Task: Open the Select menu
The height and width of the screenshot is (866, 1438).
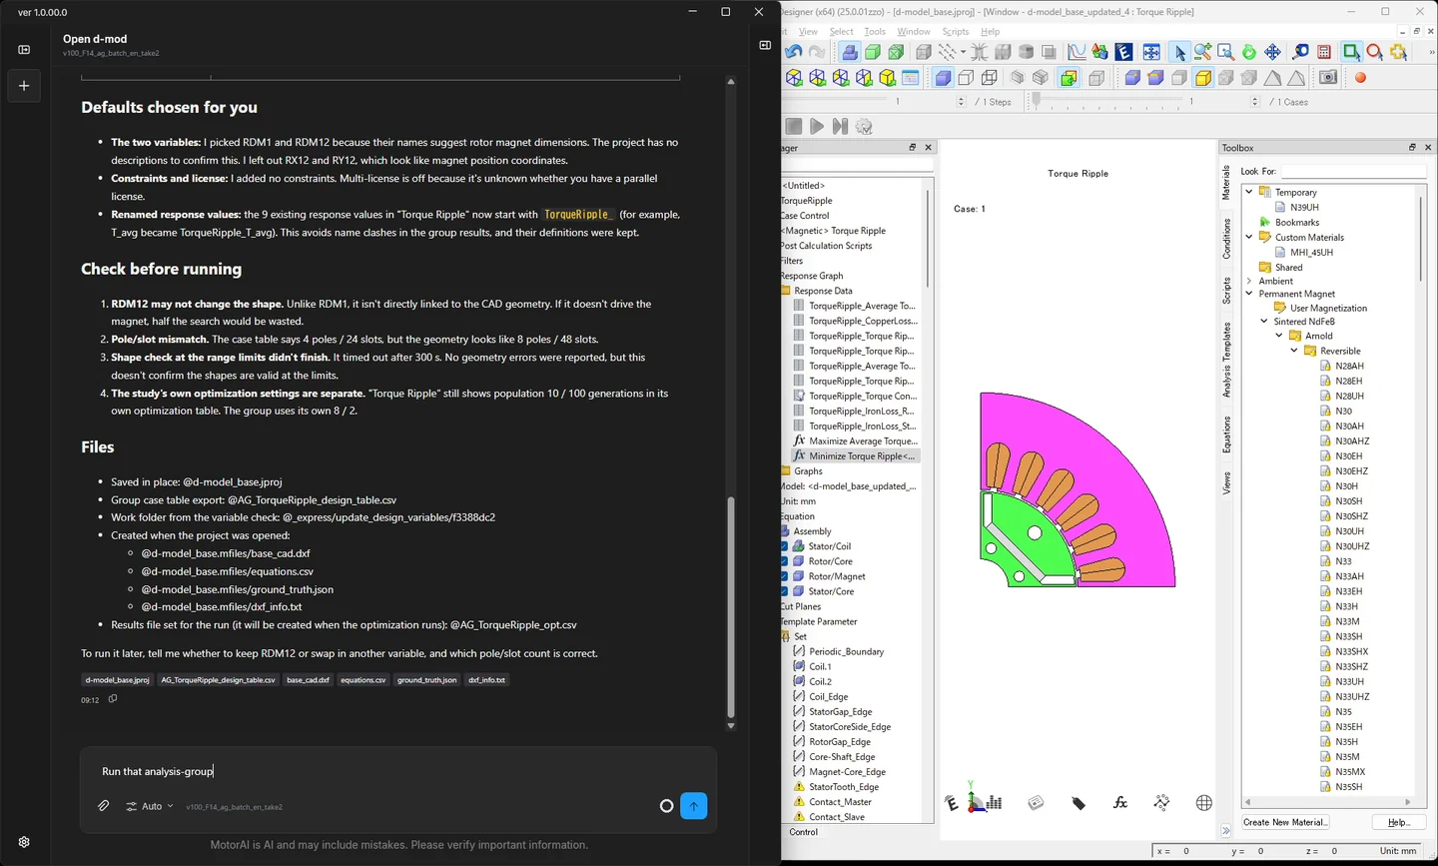Action: pos(842,32)
